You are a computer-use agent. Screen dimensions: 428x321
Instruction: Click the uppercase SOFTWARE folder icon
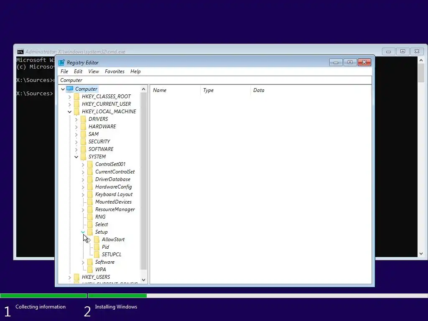(x=84, y=149)
